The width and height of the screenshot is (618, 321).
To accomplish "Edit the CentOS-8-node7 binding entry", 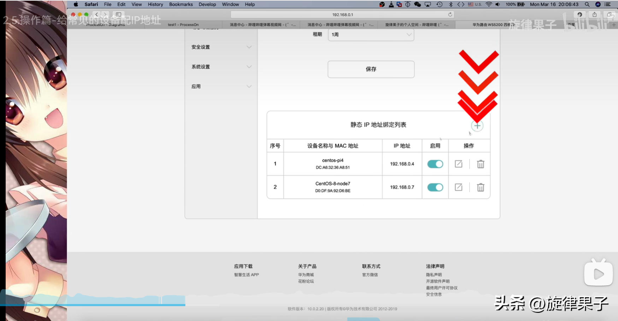I will (458, 187).
